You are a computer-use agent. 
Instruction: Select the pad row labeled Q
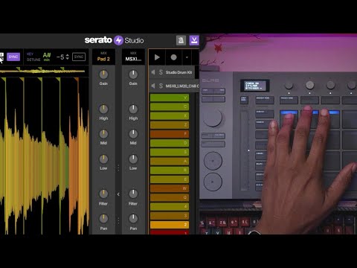pyautogui.click(x=170, y=197)
